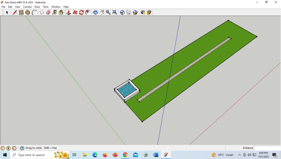Activate the Move tool

[75, 12]
